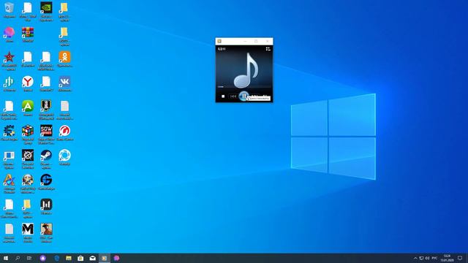468x263 pixels.
Task: Open the volume control tray icon
Action: coord(427,258)
